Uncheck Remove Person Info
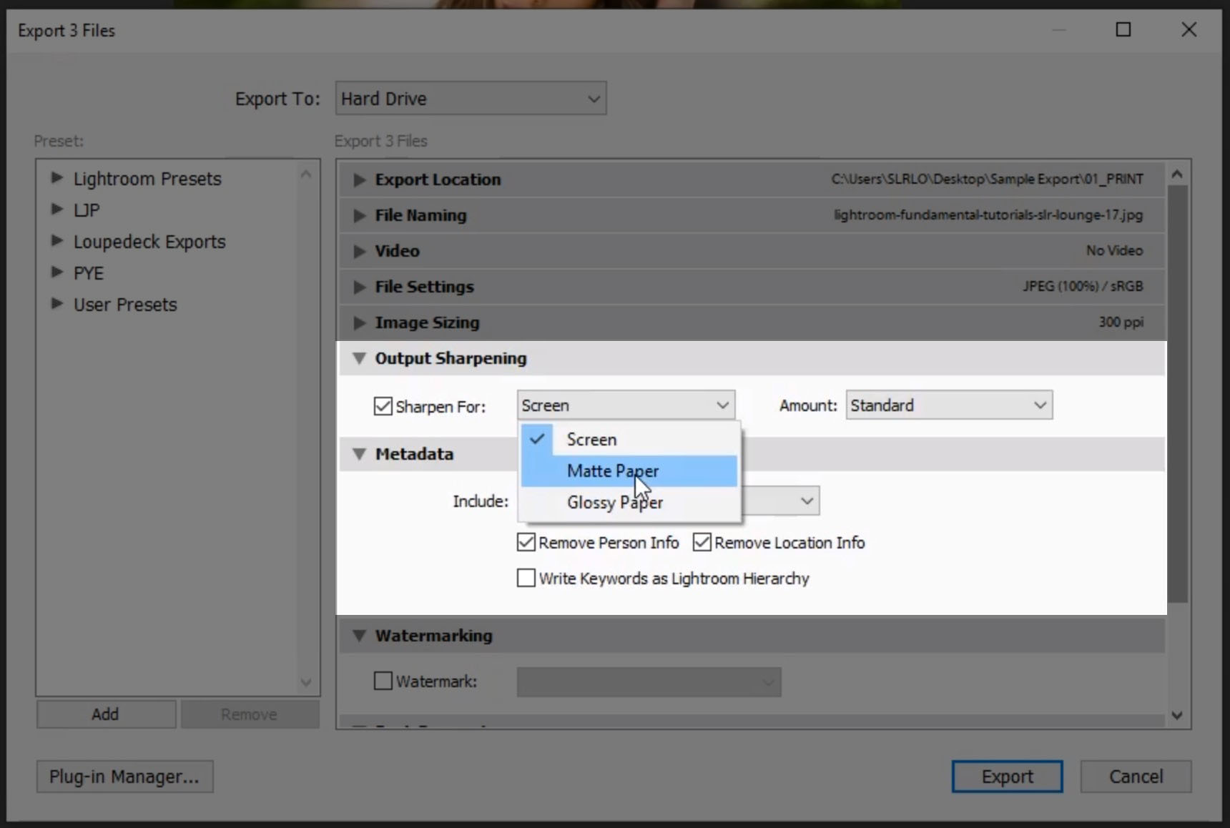Image resolution: width=1230 pixels, height=828 pixels. 526,542
